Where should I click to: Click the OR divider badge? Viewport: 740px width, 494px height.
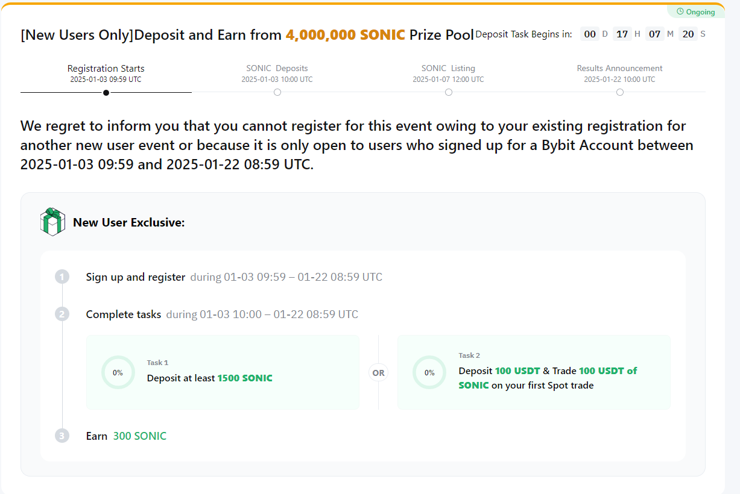pyautogui.click(x=378, y=373)
